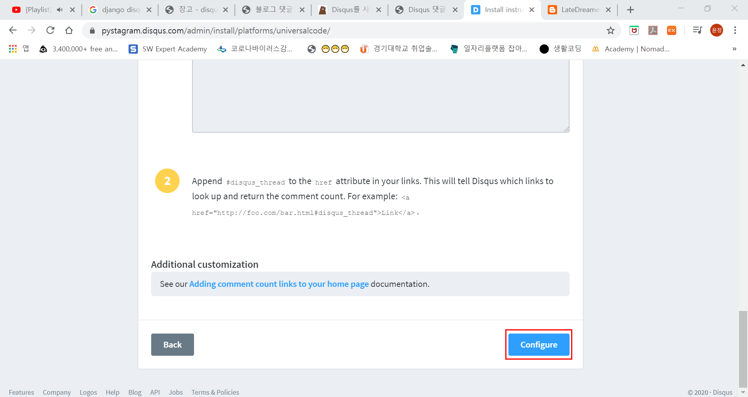Click the Configure button

[539, 344]
